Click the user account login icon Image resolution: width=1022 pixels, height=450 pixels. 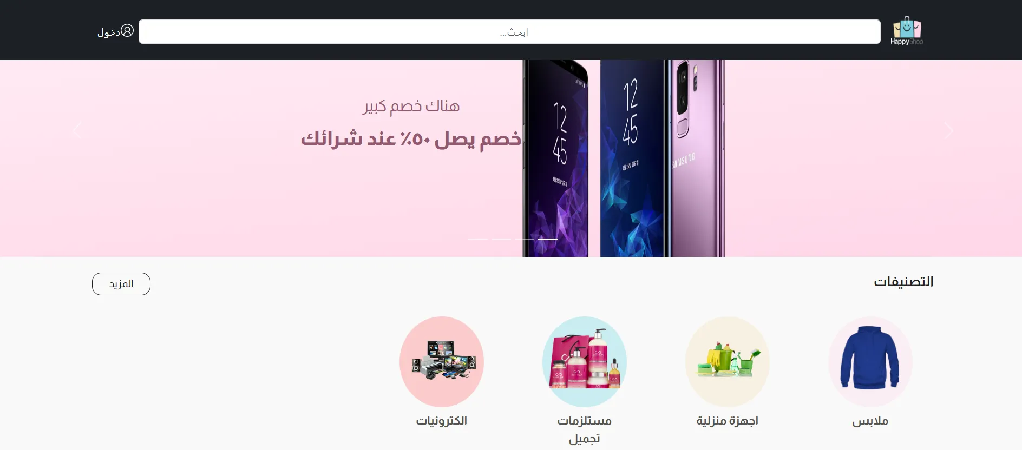[127, 30]
